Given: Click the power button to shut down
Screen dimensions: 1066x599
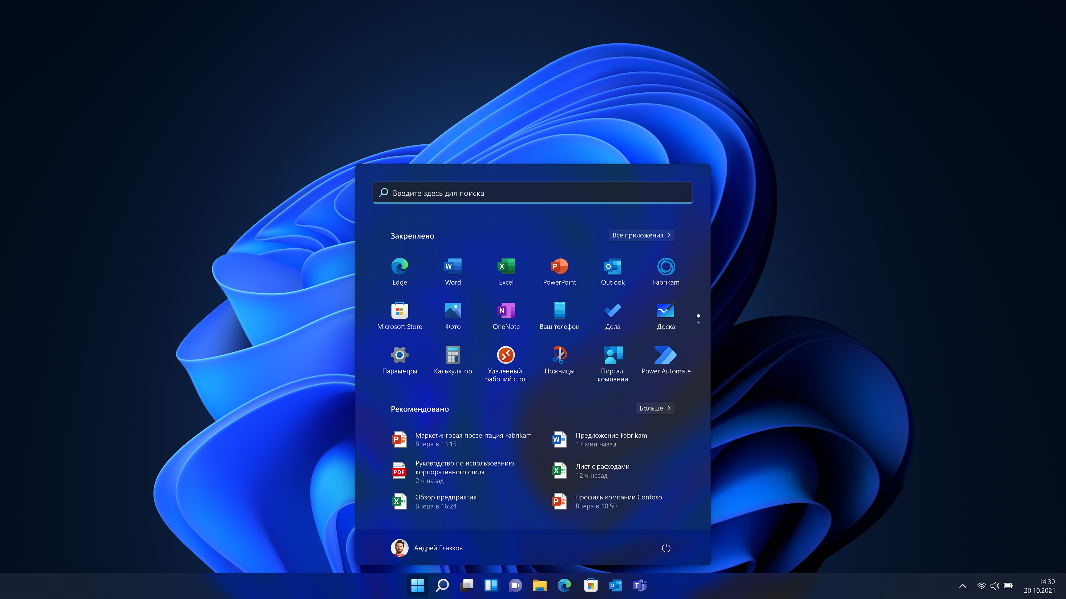Looking at the screenshot, I should [x=665, y=547].
